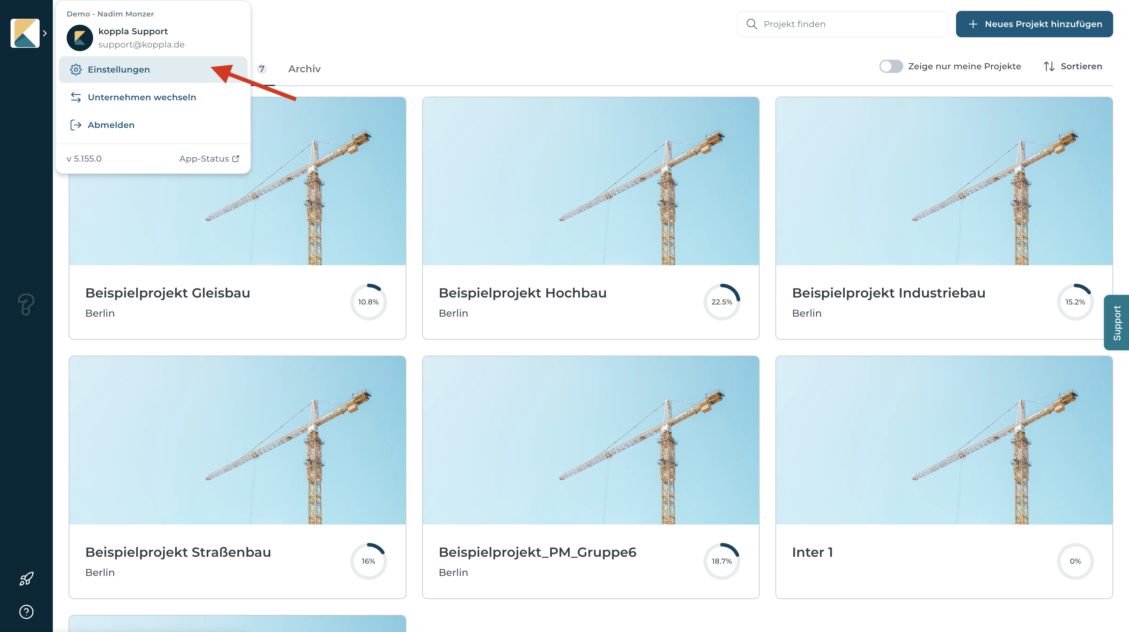Image resolution: width=1129 pixels, height=632 pixels.
Task: Select Unternehmen wechseln menu entry
Action: pos(153,97)
